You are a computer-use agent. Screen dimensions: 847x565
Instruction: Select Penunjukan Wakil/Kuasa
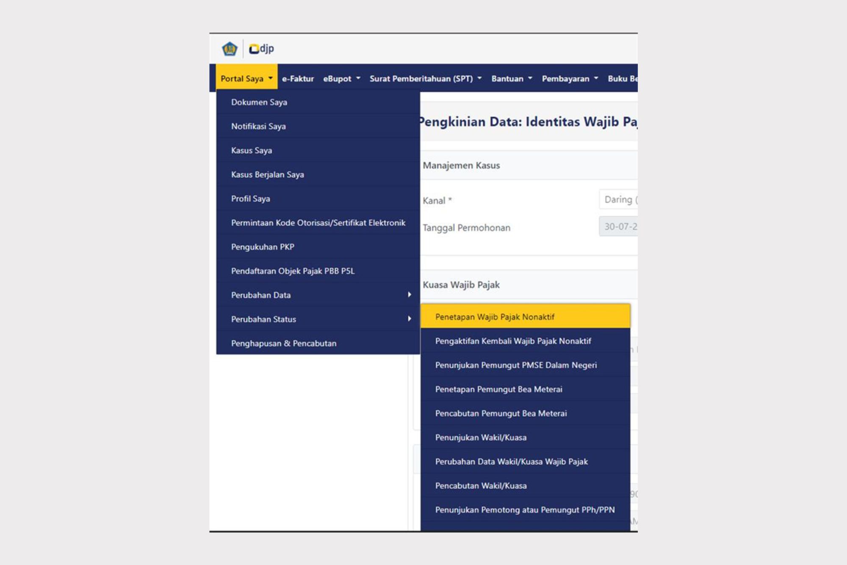(x=525, y=437)
